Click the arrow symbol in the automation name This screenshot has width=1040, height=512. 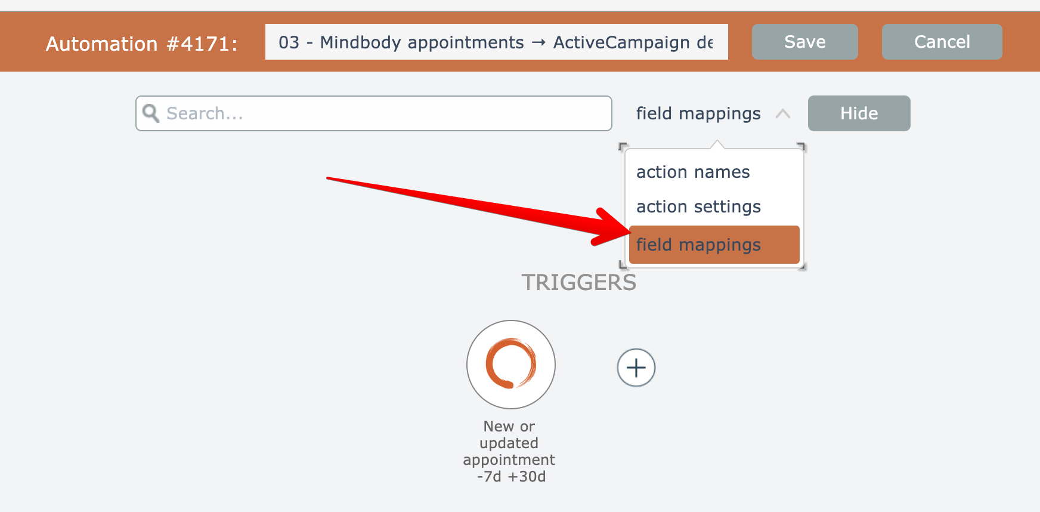pos(538,42)
